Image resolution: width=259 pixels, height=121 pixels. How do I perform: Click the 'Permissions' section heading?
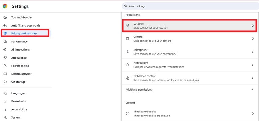pos(133,15)
